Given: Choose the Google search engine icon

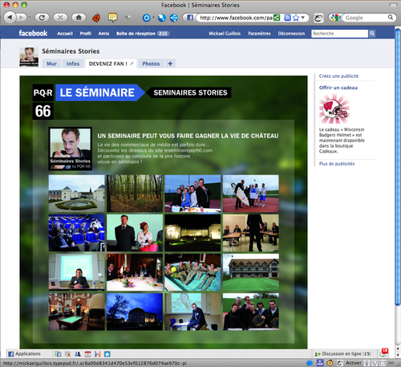Looking at the screenshot, I should pos(334,18).
